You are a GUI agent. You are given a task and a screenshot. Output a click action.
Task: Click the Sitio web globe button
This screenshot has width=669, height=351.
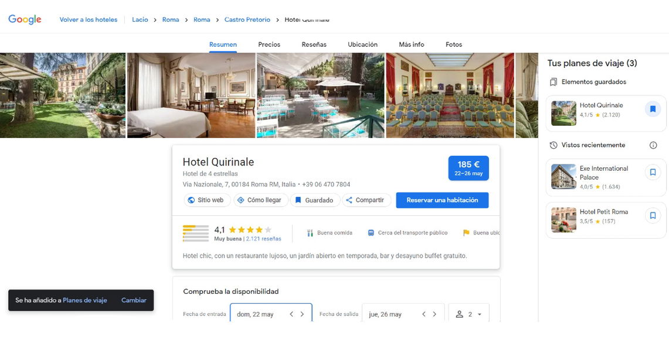click(x=207, y=200)
